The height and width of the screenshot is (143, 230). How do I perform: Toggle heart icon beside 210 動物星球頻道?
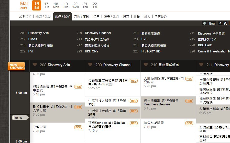(x=146, y=65)
